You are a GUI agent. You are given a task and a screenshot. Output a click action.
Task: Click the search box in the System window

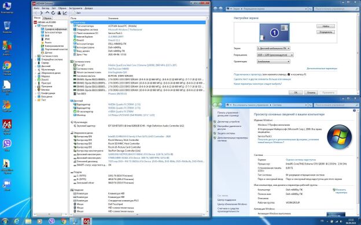coord(336,105)
